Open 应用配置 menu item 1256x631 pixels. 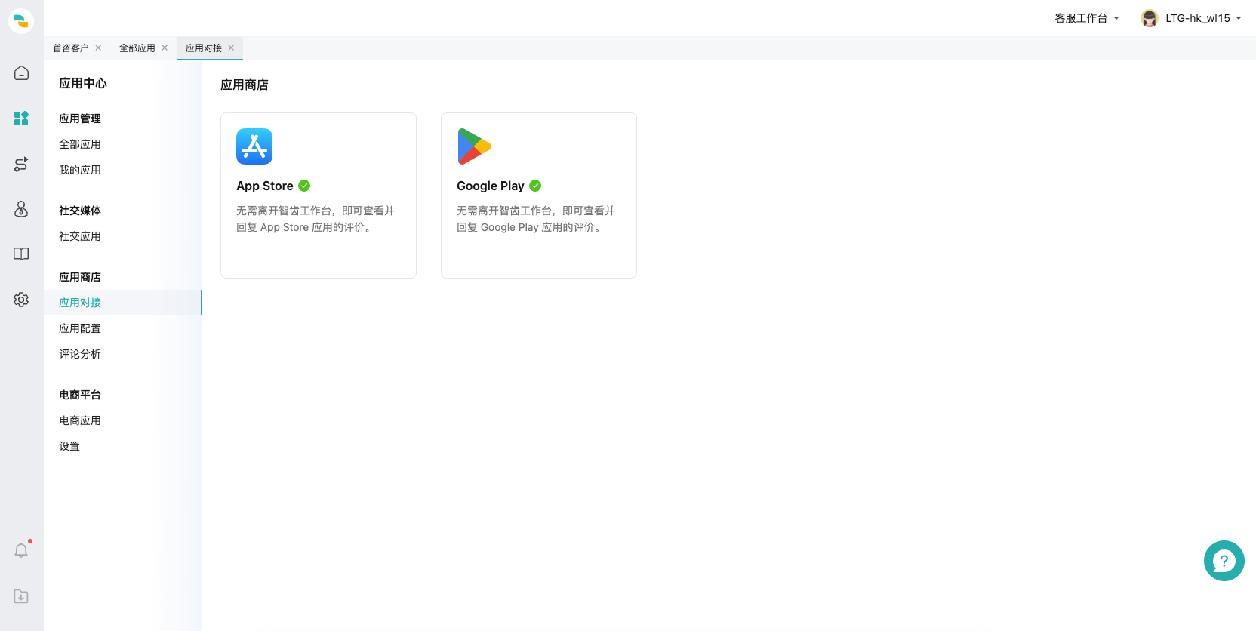click(x=80, y=328)
